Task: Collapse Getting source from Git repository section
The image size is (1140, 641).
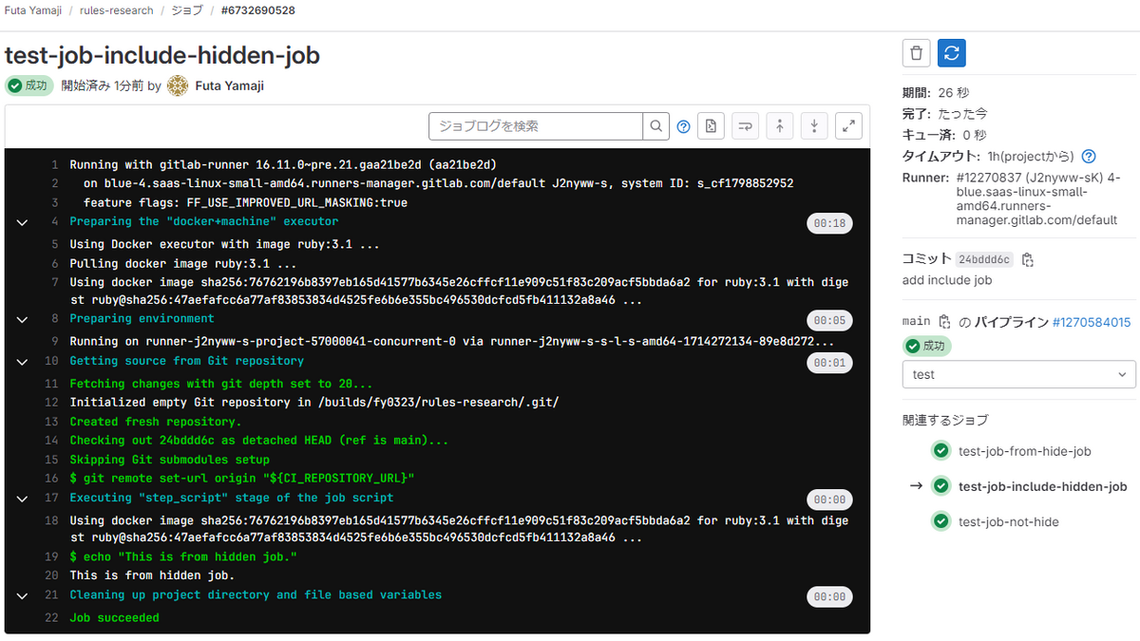Action: click(x=21, y=362)
